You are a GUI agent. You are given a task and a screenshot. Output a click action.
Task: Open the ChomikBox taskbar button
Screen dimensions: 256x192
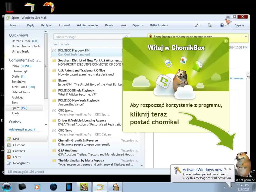click(84, 187)
